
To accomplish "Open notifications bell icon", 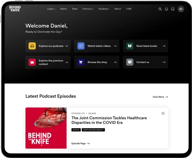I will tap(167, 9).
